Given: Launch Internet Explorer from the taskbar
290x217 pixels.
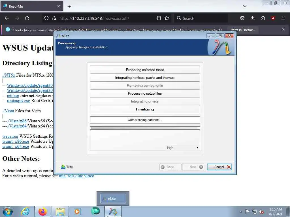Looking at the screenshot, I should (x=25, y=211).
